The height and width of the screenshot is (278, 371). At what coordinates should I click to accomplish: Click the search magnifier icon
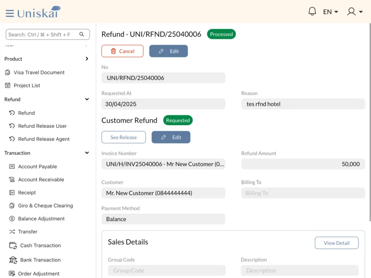click(82, 34)
